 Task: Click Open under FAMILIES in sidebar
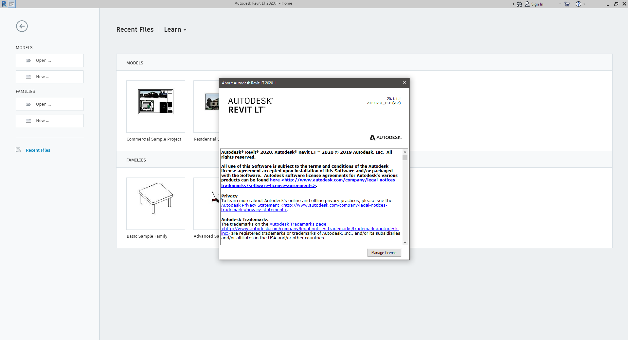click(50, 104)
